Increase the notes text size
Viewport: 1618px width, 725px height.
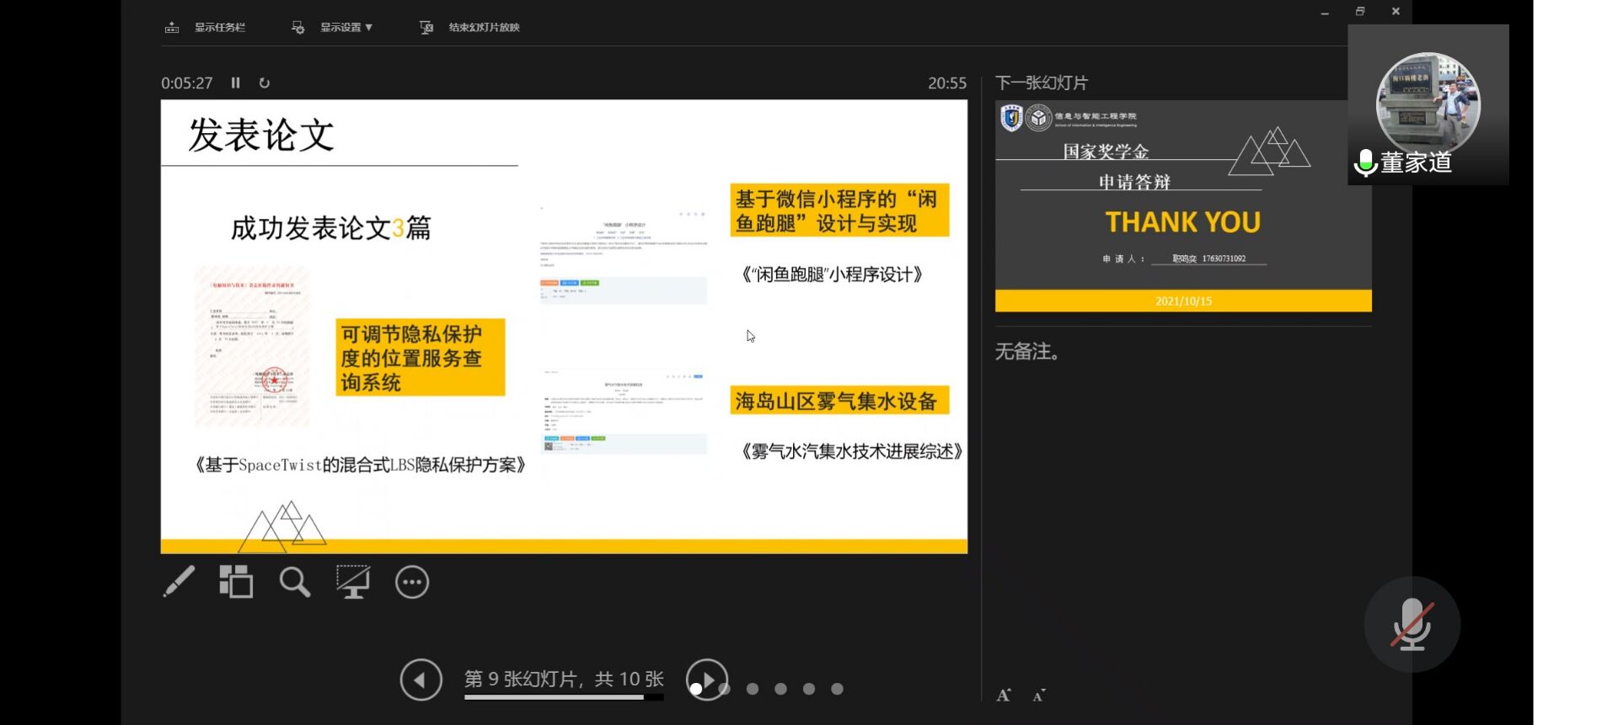[1004, 696]
